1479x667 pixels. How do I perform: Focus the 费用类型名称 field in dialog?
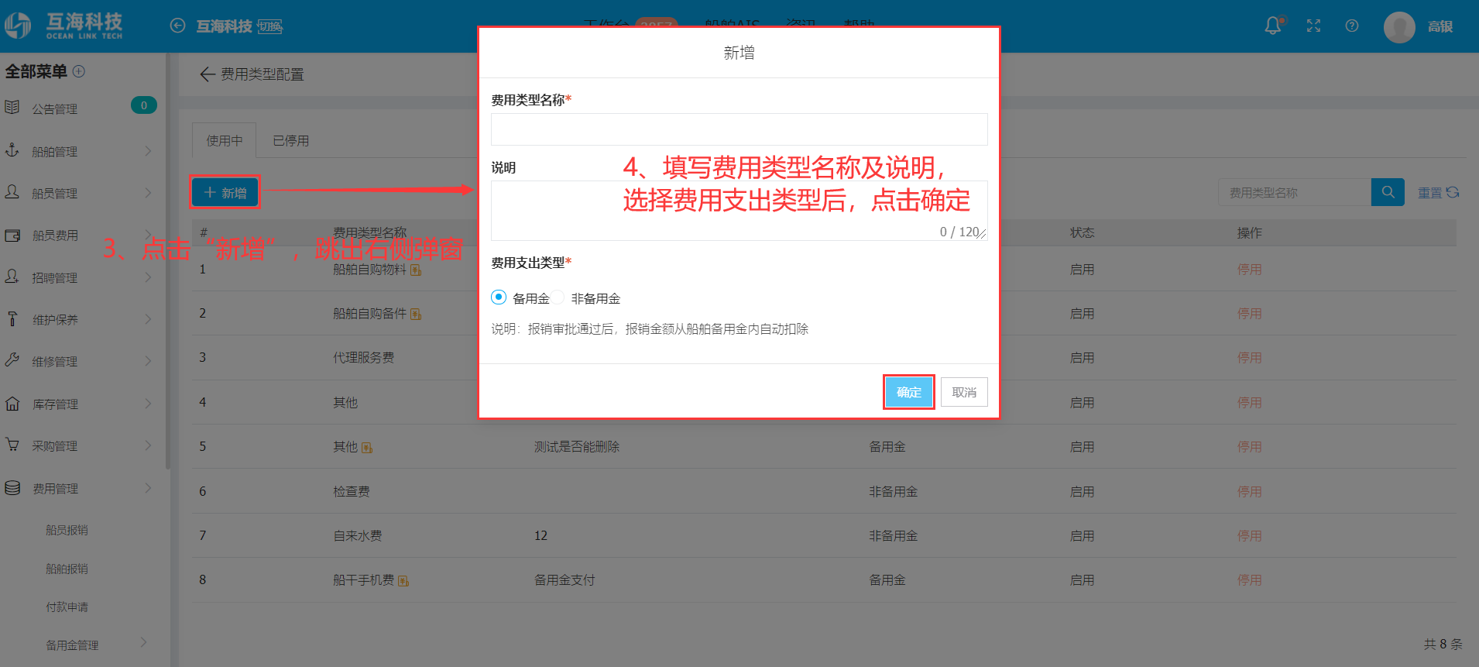coord(739,129)
